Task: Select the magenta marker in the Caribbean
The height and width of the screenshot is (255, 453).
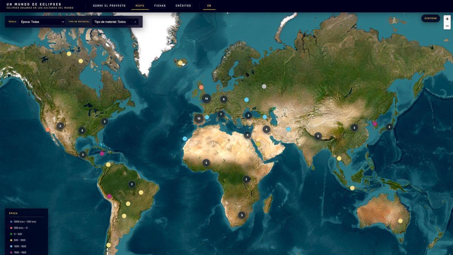Action: [x=102, y=153]
